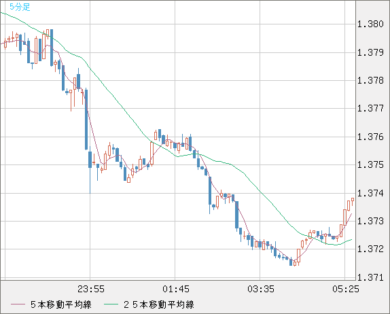Click the 05:25 time axis label

[346, 289]
